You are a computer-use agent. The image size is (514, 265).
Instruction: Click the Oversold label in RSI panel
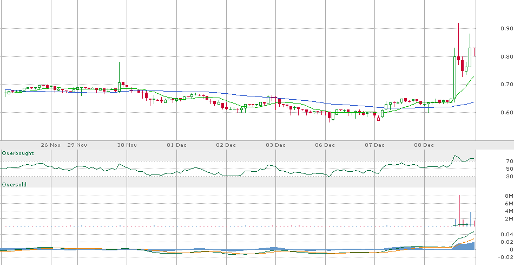click(x=14, y=185)
